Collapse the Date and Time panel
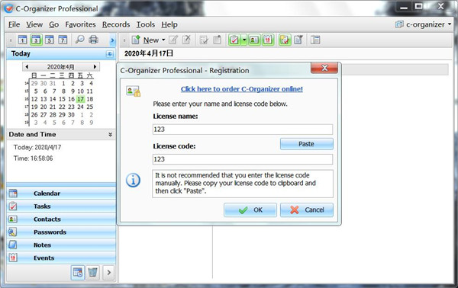Image resolution: width=458 pixels, height=288 pixels. (110, 134)
